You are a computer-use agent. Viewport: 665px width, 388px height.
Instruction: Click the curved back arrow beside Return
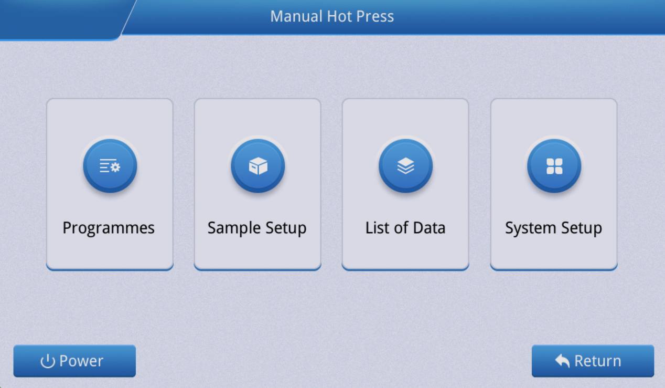562,361
